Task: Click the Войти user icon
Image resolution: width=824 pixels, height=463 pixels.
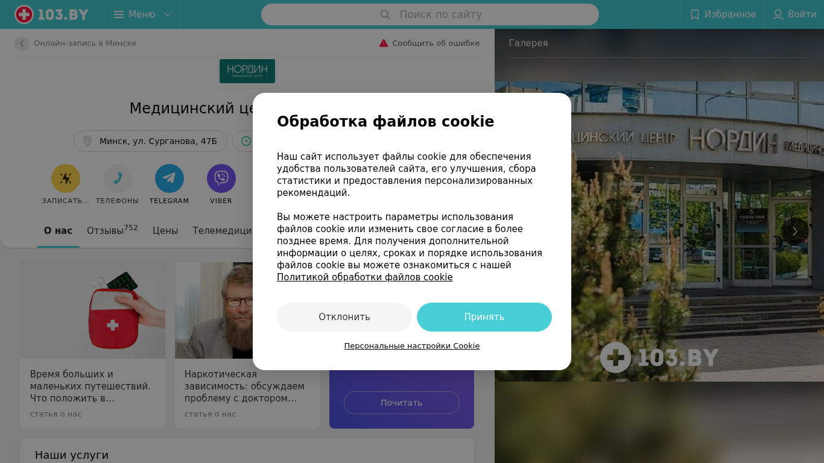Action: (x=778, y=14)
